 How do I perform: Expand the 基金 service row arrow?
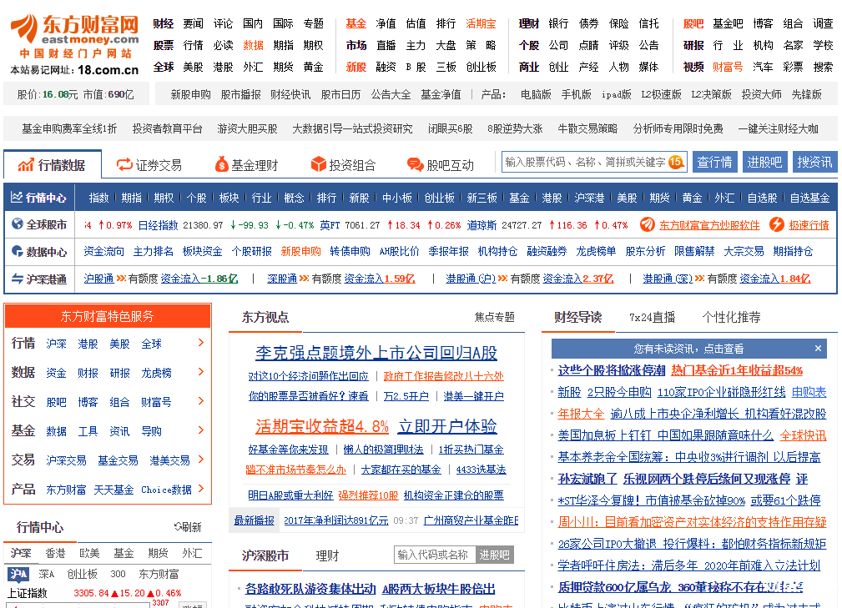click(201, 430)
